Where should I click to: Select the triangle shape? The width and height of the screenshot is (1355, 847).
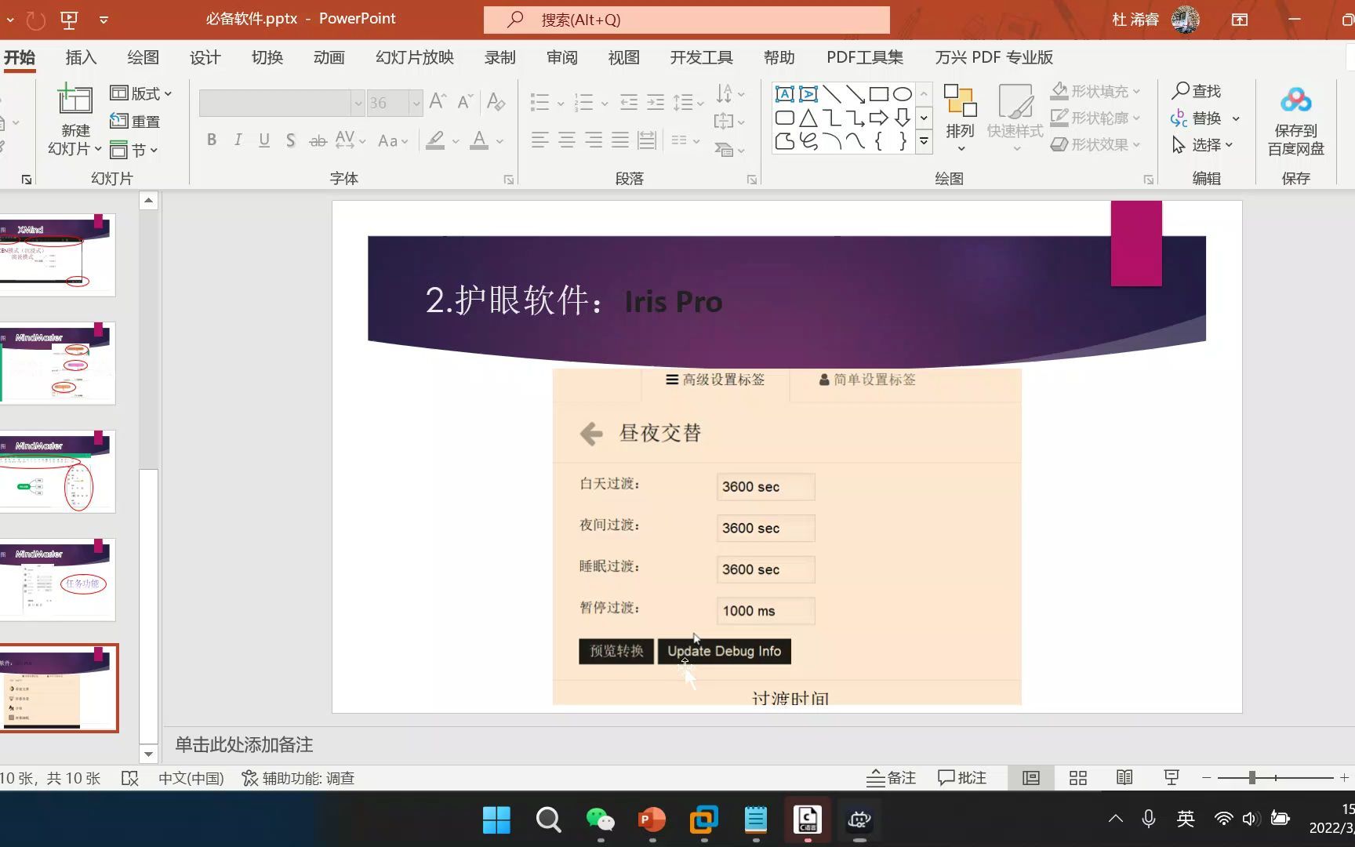(808, 118)
